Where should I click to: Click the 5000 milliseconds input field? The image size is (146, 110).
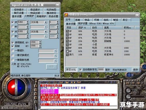coord(101,70)
